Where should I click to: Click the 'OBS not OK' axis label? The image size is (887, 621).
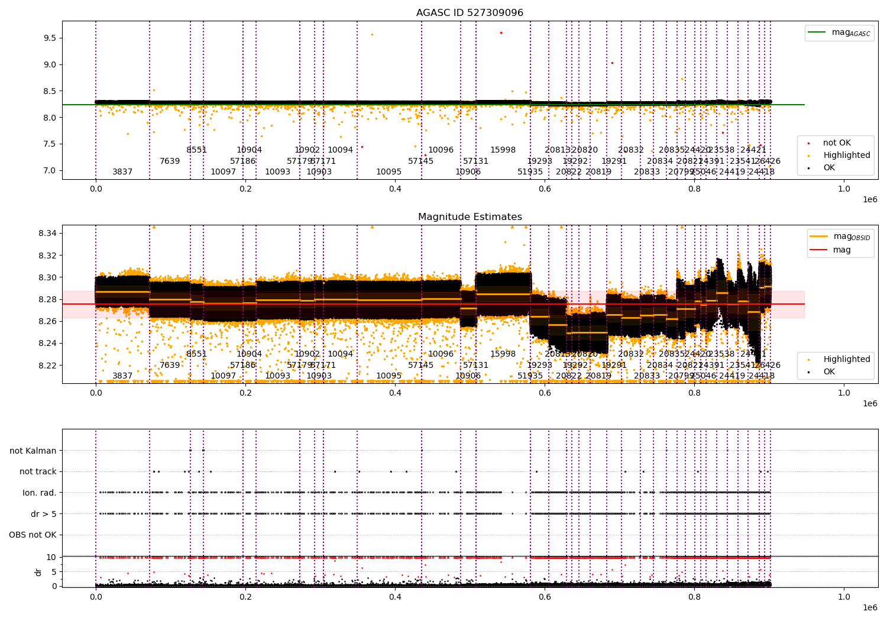point(33,535)
